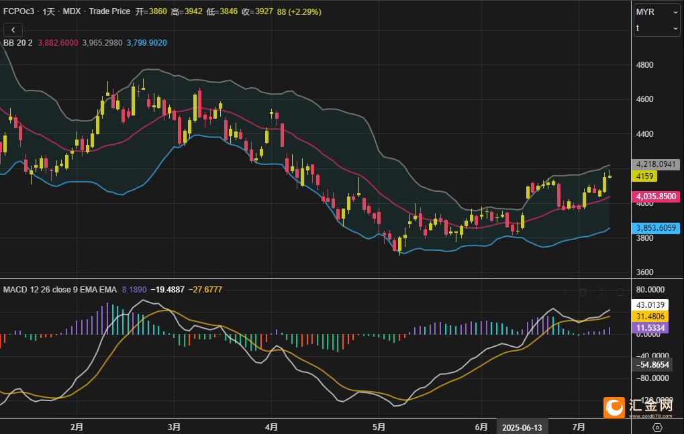Click the 3600 price axis label
Screen dimensions: 684x434
645,272
